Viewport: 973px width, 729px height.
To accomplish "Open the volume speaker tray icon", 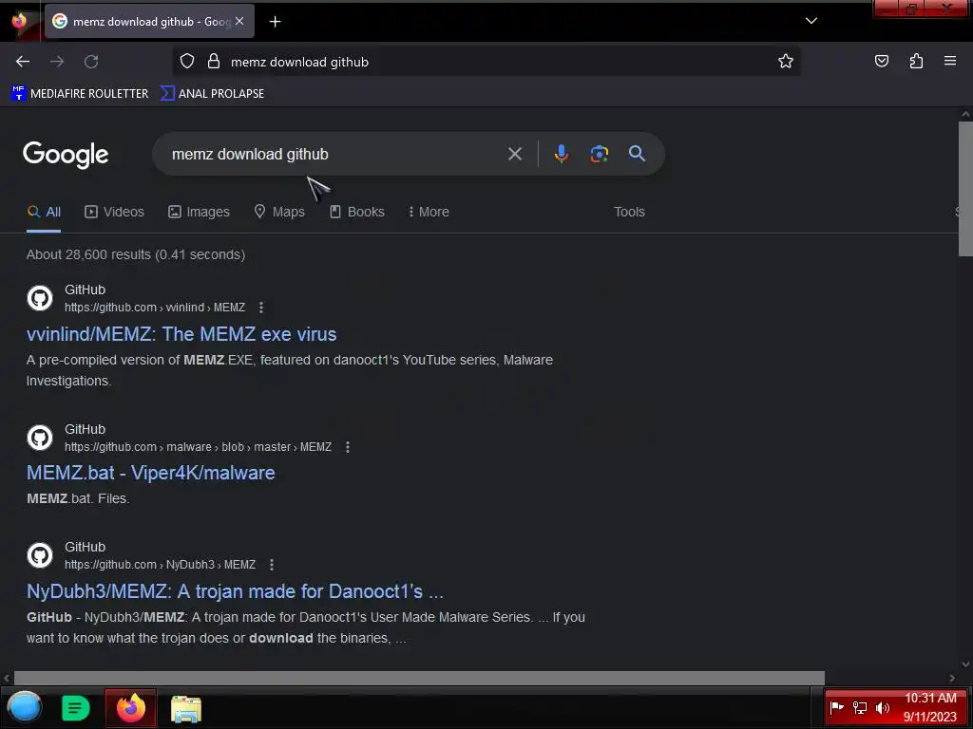I will (x=883, y=707).
